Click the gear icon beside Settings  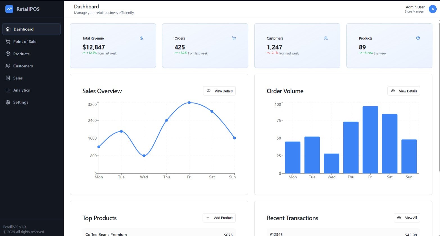click(8, 102)
